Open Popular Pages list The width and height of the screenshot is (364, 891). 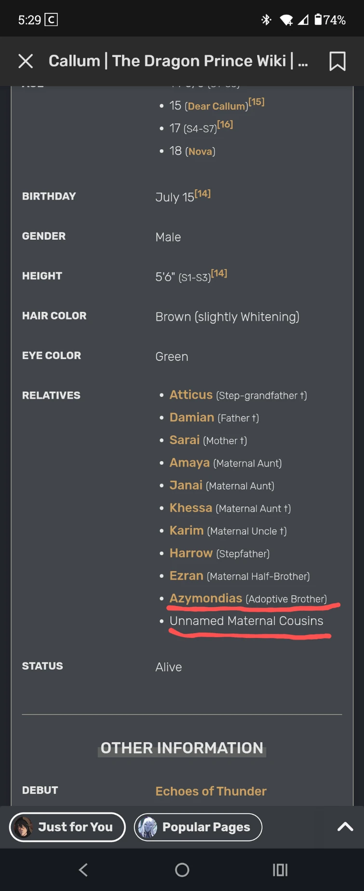pyautogui.click(x=206, y=827)
